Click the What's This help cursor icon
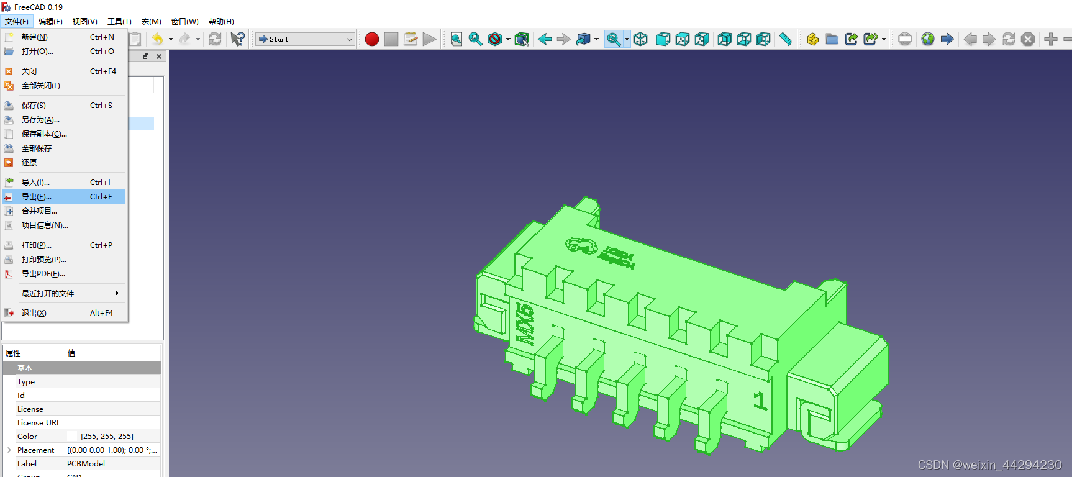The width and height of the screenshot is (1072, 477). pyautogui.click(x=238, y=39)
